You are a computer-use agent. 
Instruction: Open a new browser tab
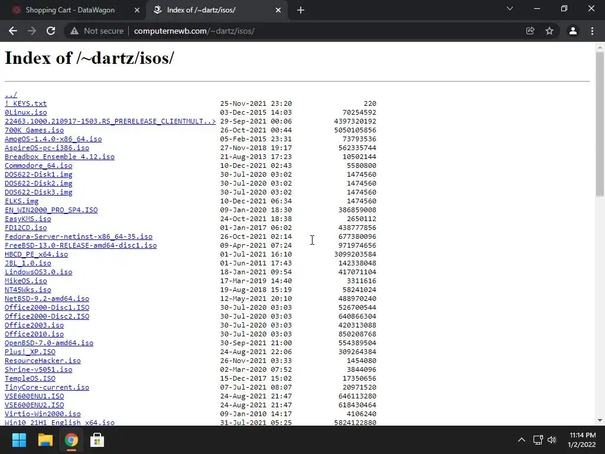[301, 10]
